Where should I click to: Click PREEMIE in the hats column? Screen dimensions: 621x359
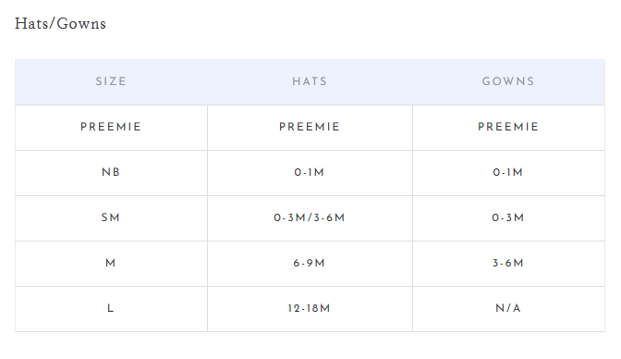pos(310,127)
